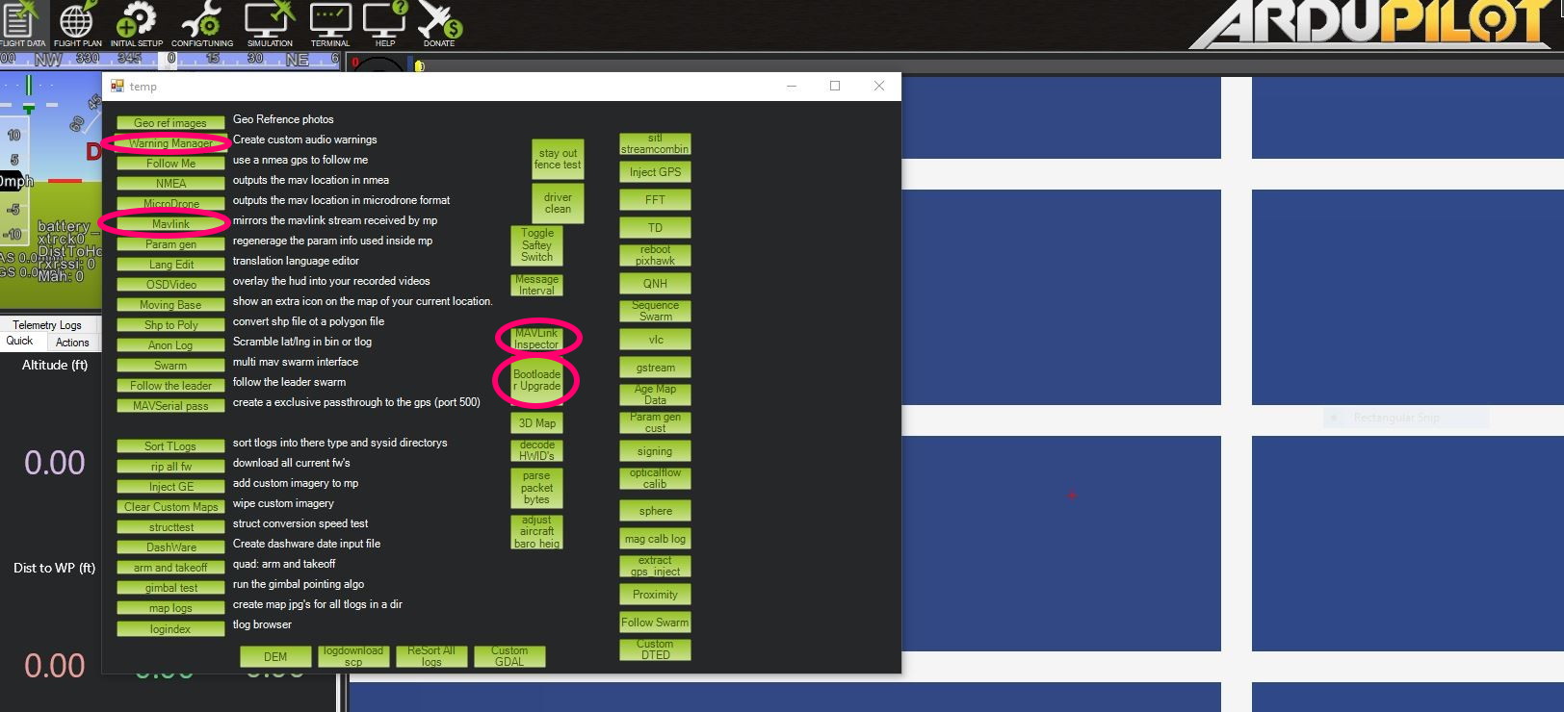This screenshot has height=712, width=1564.
Task: Click the reboot pixhawk button
Action: point(655,255)
